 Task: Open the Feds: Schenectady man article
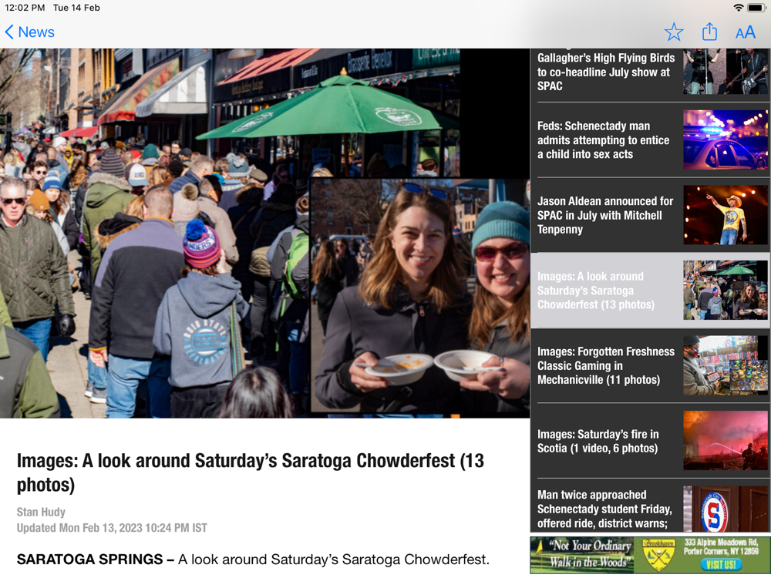click(x=650, y=140)
